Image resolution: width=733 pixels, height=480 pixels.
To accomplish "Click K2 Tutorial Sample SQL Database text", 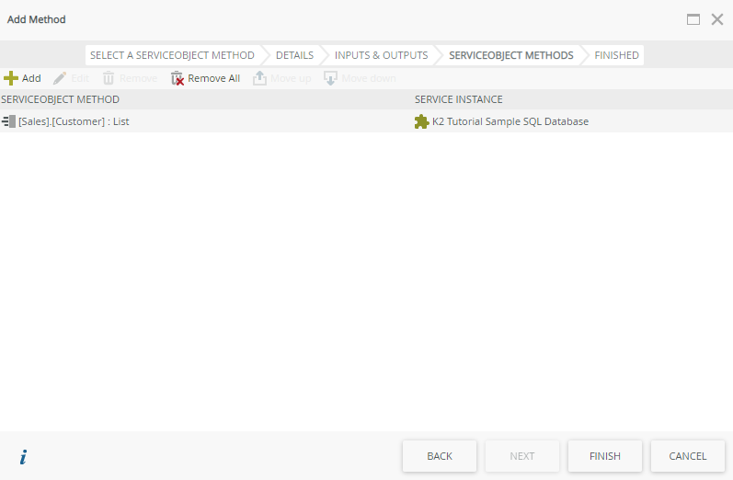I will (x=510, y=121).
